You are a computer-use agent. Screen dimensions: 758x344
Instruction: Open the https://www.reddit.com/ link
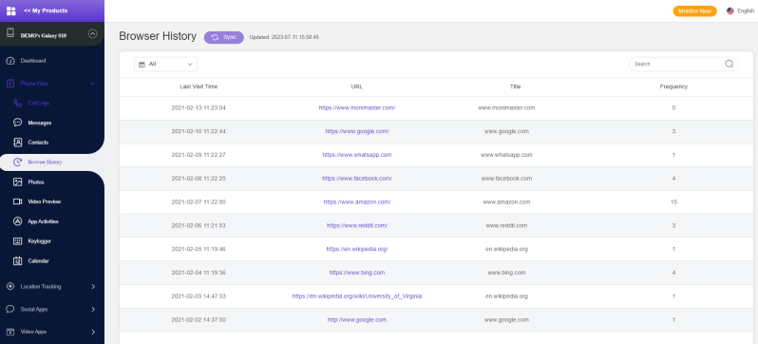point(357,225)
